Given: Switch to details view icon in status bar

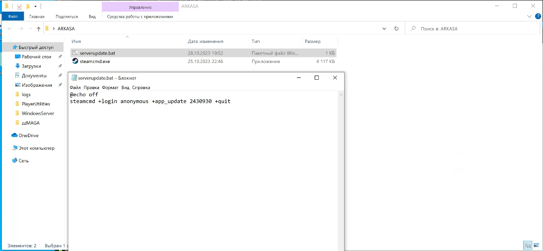Looking at the screenshot, I should point(528,245).
